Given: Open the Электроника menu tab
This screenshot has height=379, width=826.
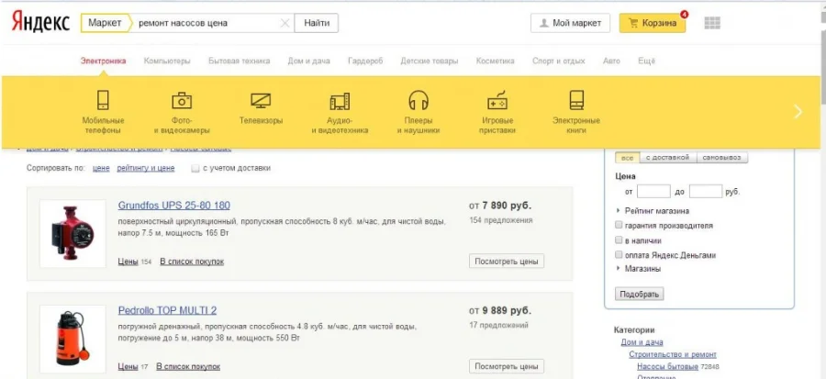Looking at the screenshot, I should [x=103, y=61].
